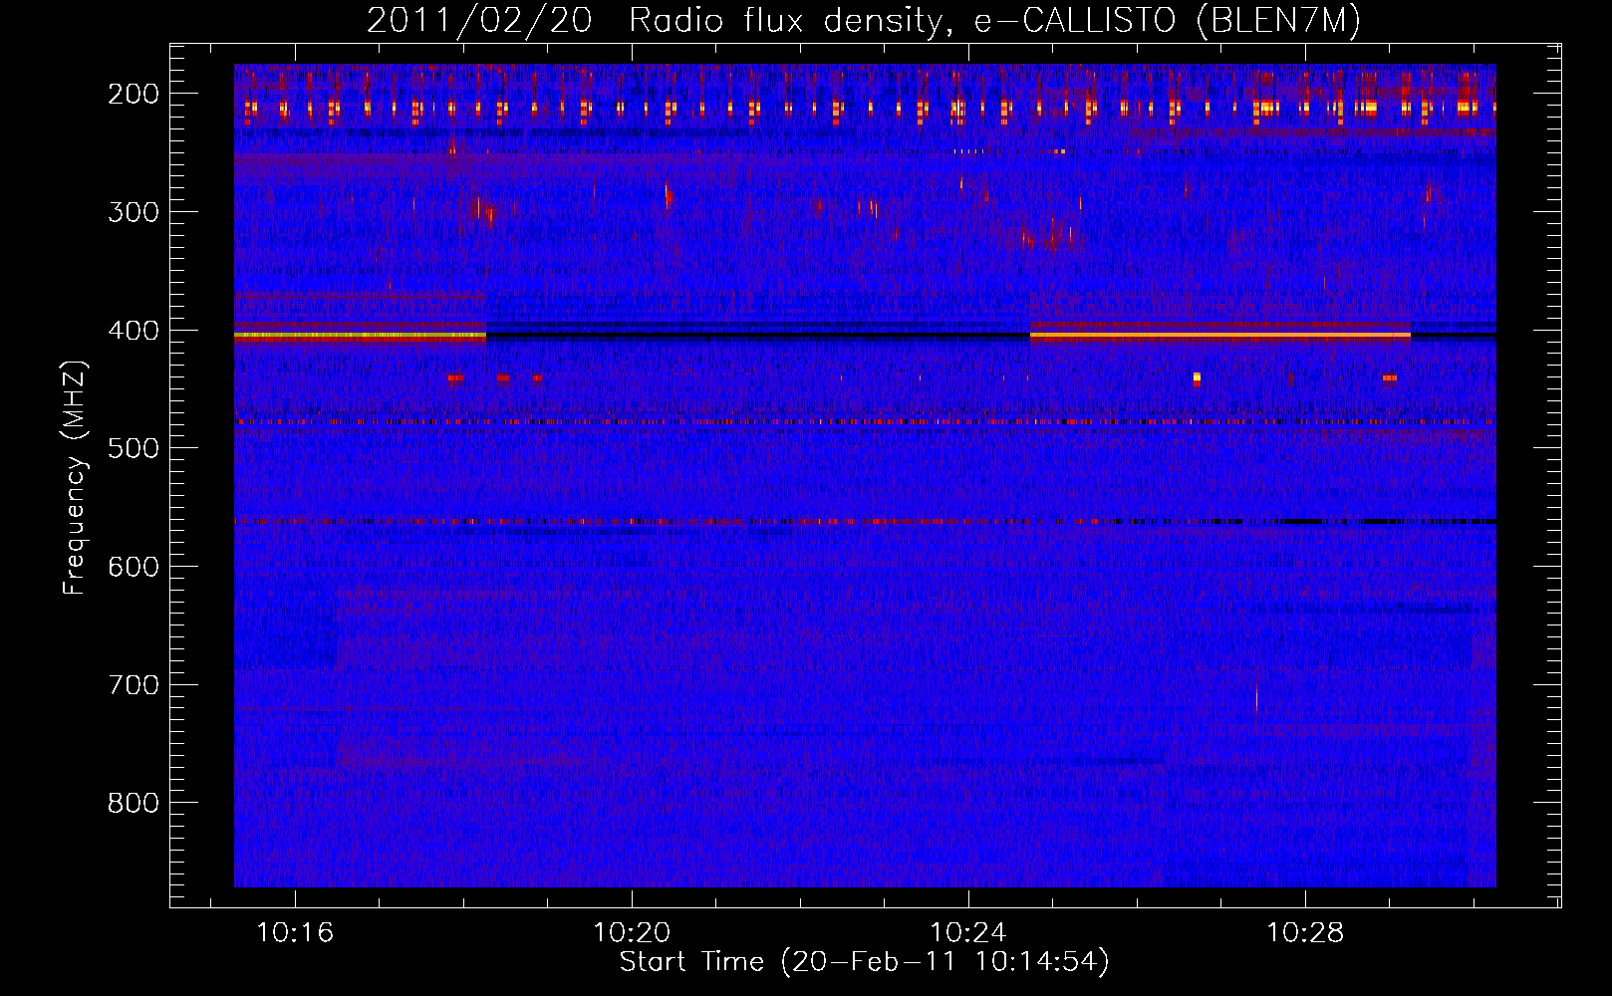Click the 10:16 time tick label
This screenshot has width=1612, height=996.
tap(295, 933)
